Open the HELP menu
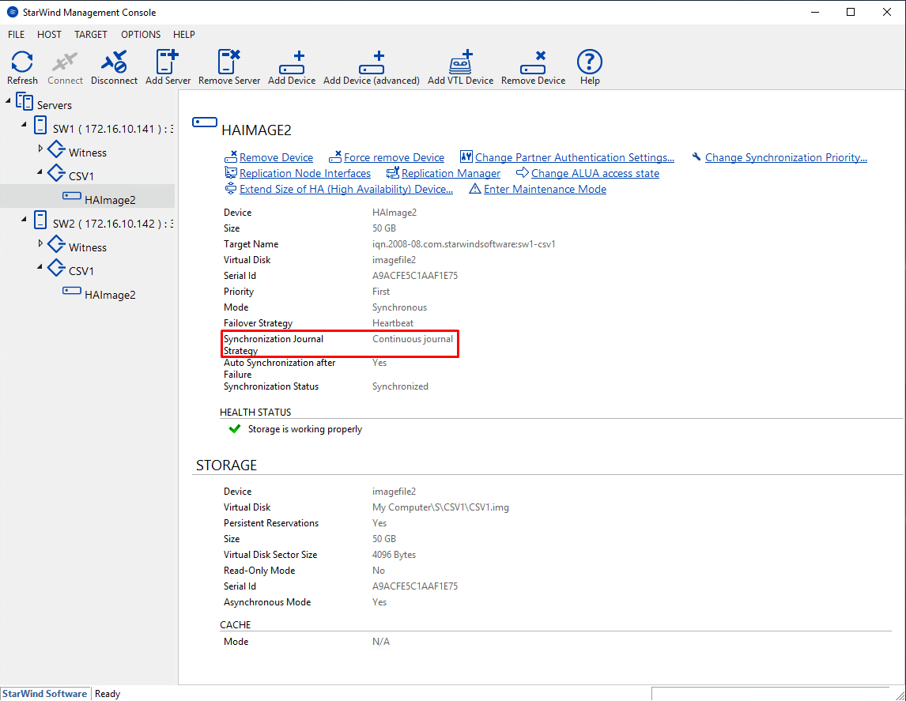The width and height of the screenshot is (906, 701). click(183, 35)
